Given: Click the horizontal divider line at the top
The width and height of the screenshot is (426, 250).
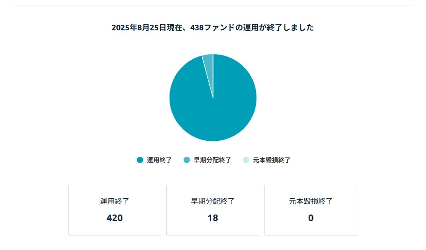Looking at the screenshot, I should [213, 6].
